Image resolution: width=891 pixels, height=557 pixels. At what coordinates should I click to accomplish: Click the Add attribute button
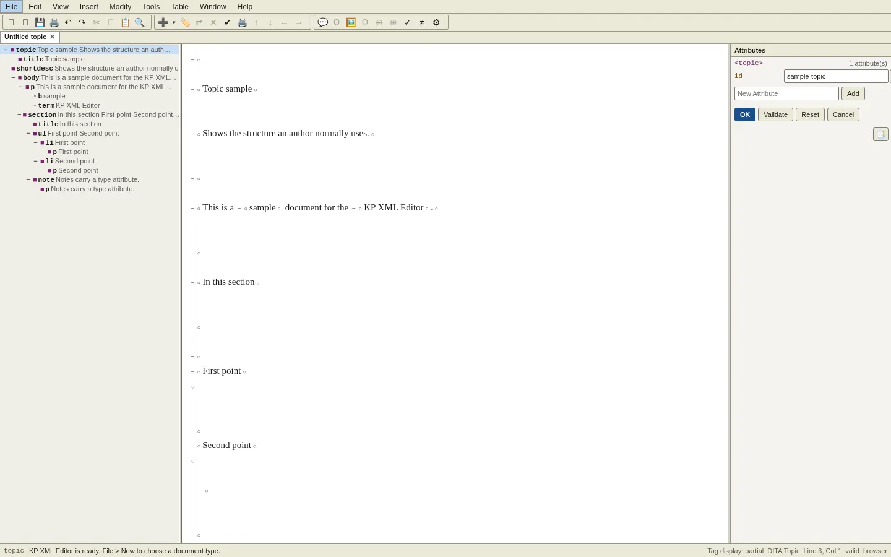coord(853,93)
